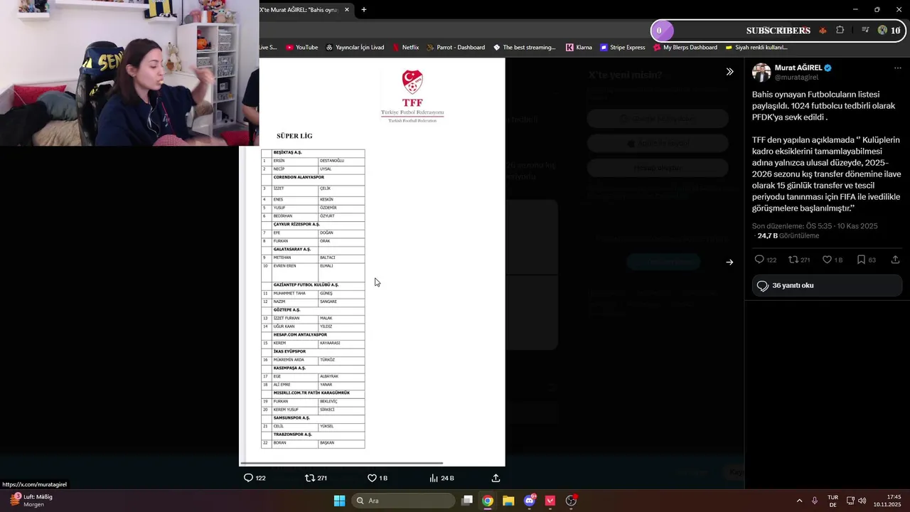Open the media control playlist icon
The width and height of the screenshot is (910, 512).
(865, 31)
